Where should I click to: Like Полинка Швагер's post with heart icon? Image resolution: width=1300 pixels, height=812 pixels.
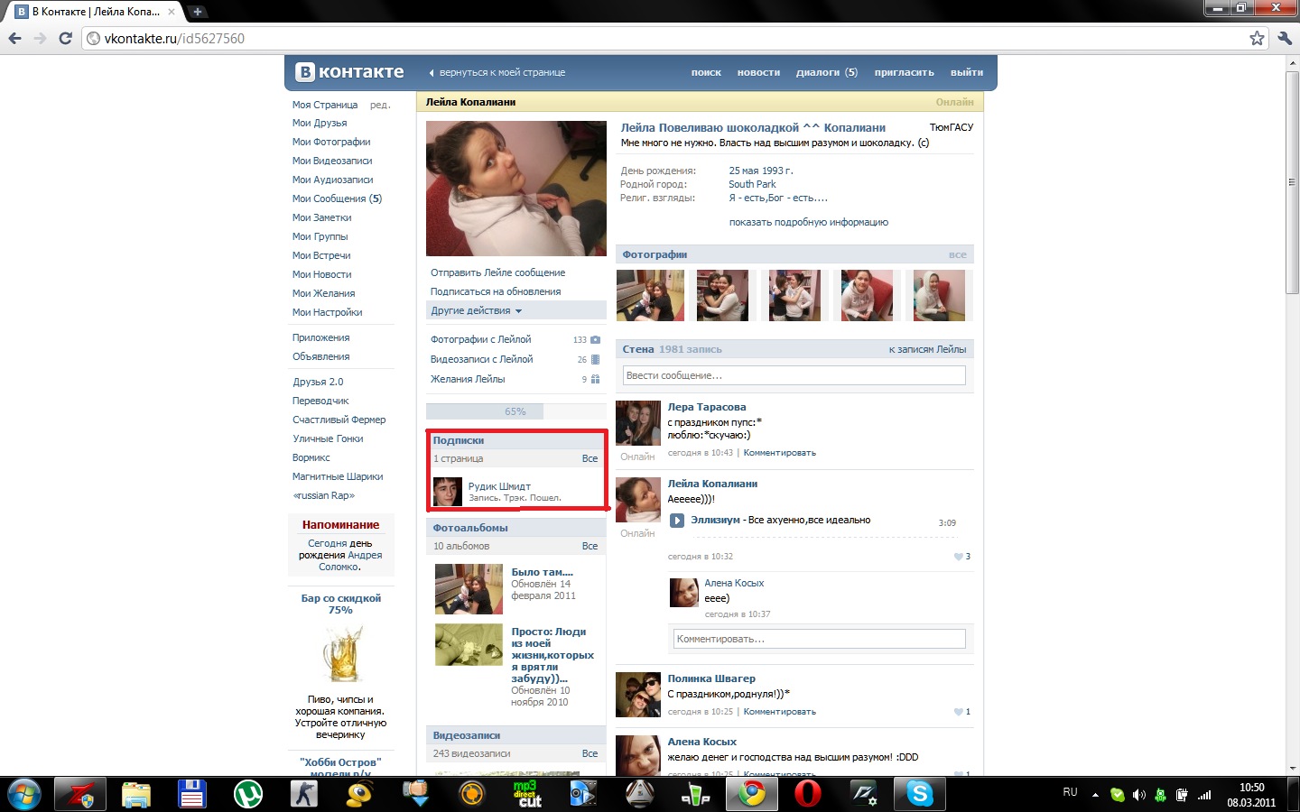point(959,712)
